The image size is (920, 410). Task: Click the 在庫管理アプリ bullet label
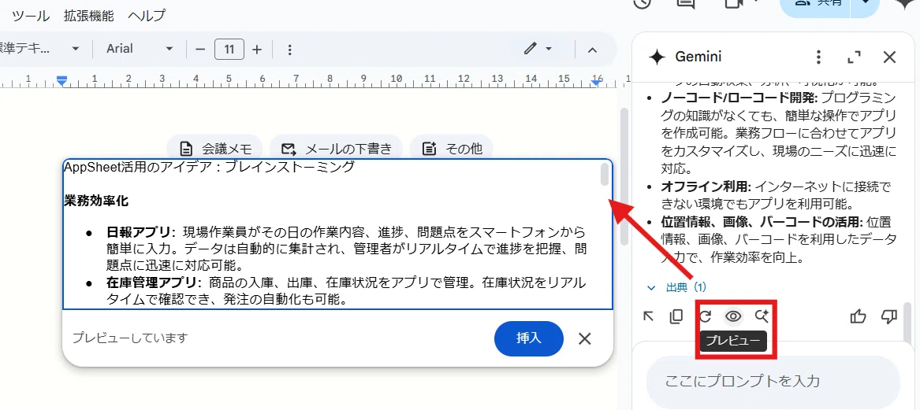152,283
